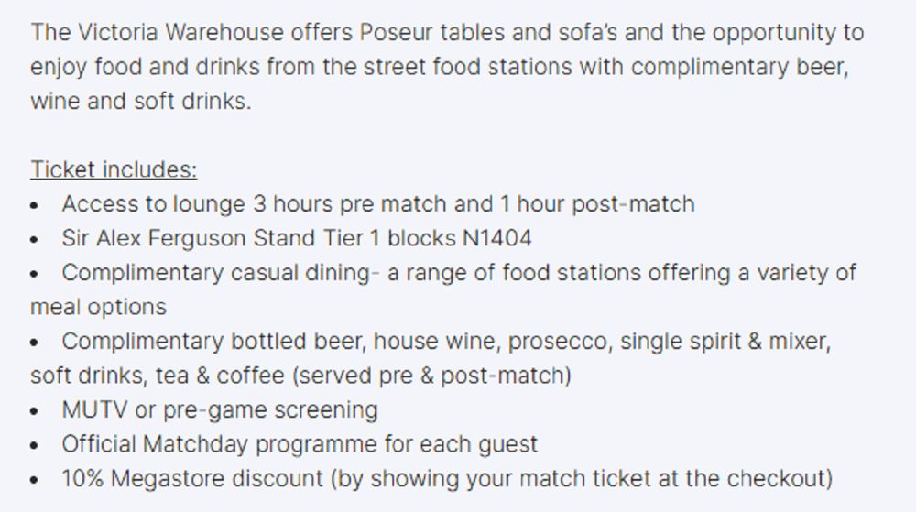The image size is (916, 512).
Task: Click the text 'wine and soft drinks.'
Action: click(x=140, y=101)
